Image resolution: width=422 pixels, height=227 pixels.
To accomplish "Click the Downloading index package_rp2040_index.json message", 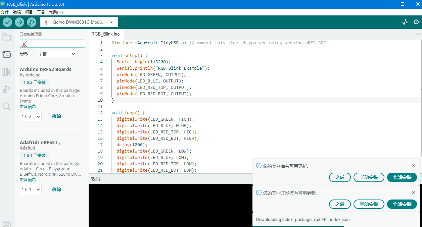I will click(x=302, y=220).
